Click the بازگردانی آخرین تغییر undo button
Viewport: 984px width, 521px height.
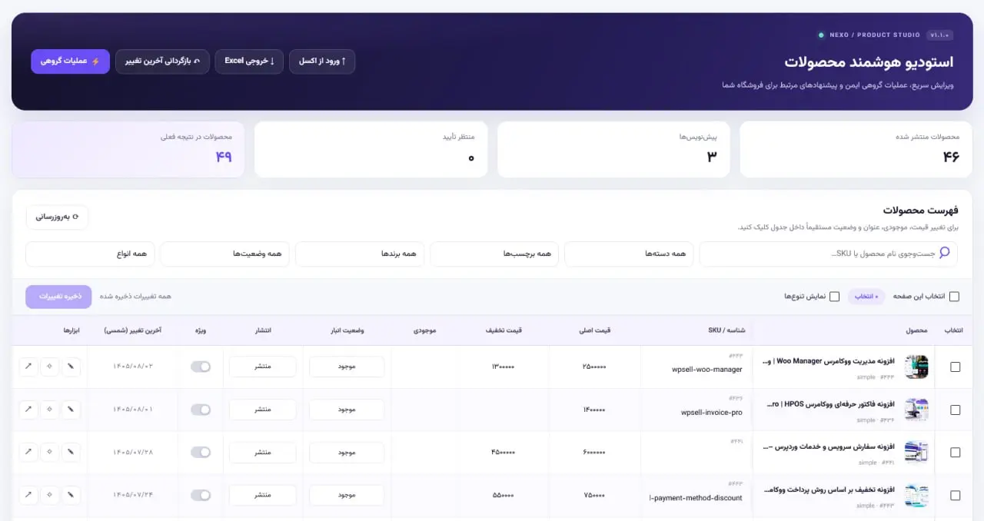[x=162, y=61]
